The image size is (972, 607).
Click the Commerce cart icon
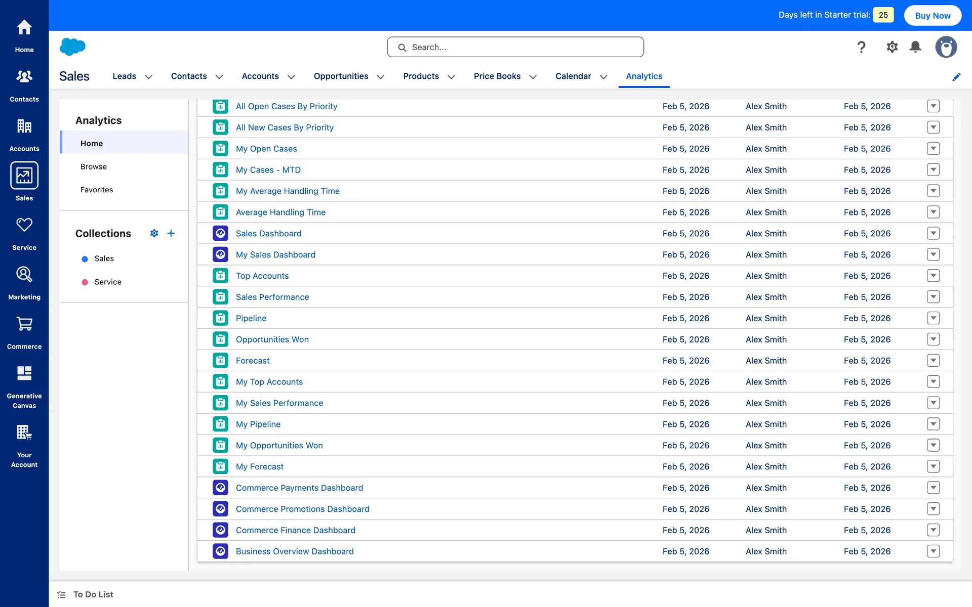(x=24, y=324)
